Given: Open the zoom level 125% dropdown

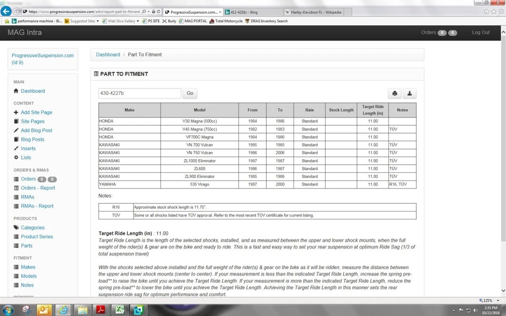Looking at the screenshot, I should [498, 301].
